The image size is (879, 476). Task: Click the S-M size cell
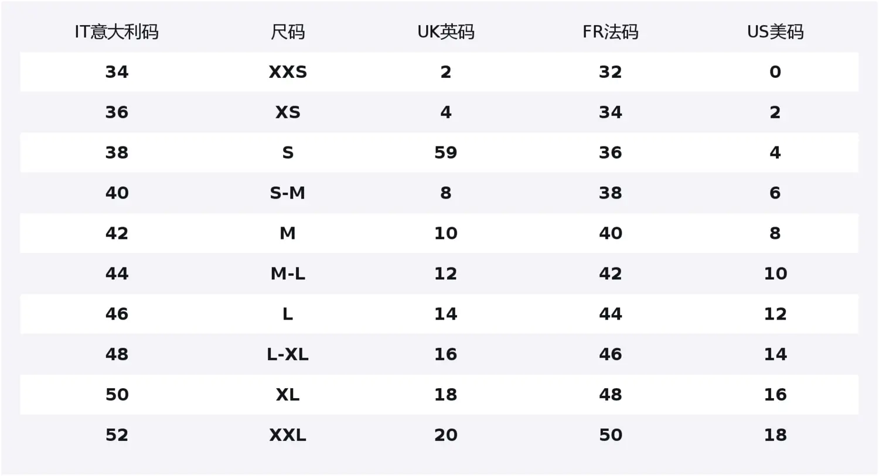[288, 193]
